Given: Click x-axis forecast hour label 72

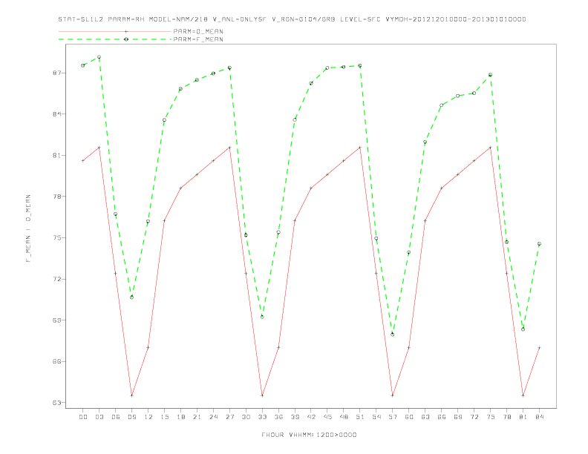Looking at the screenshot, I should 474,417.
